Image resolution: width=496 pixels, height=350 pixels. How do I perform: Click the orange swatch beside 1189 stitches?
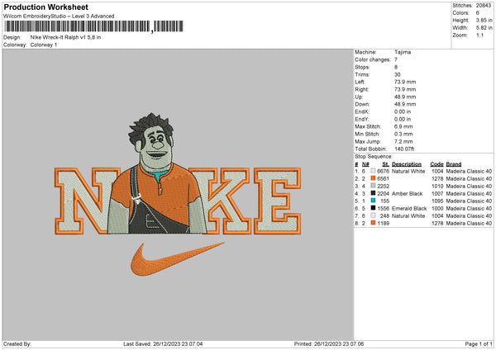click(x=373, y=223)
